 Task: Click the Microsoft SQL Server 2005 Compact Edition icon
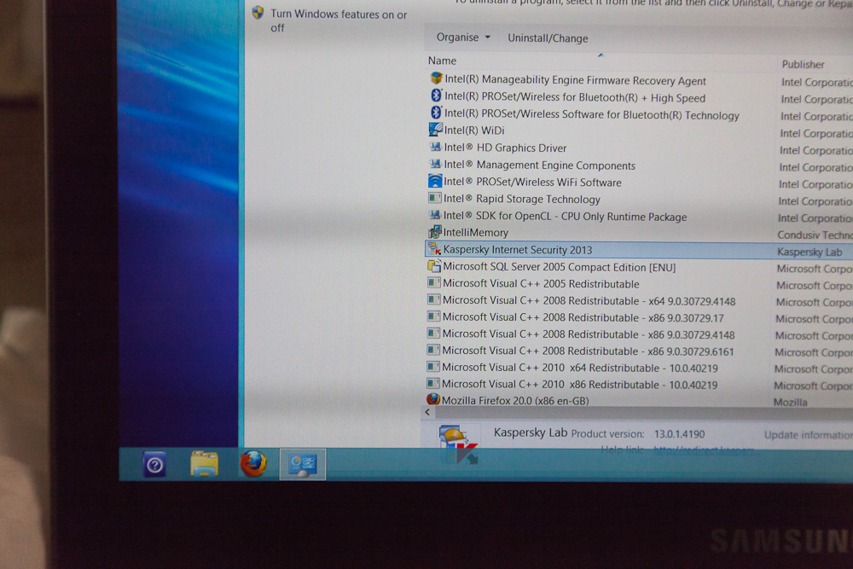pyautogui.click(x=434, y=265)
